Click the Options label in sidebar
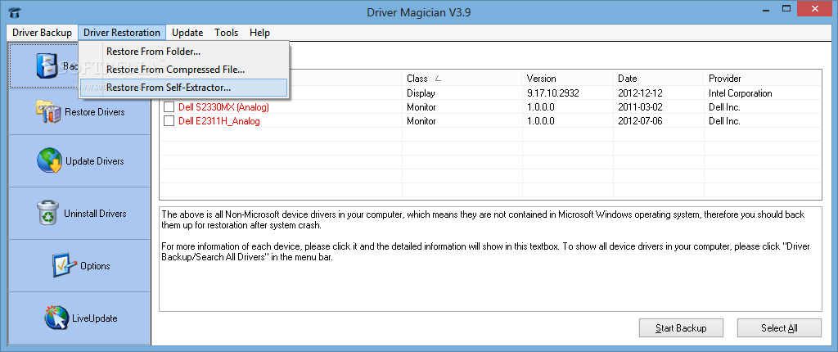The height and width of the screenshot is (352, 838). tap(95, 266)
